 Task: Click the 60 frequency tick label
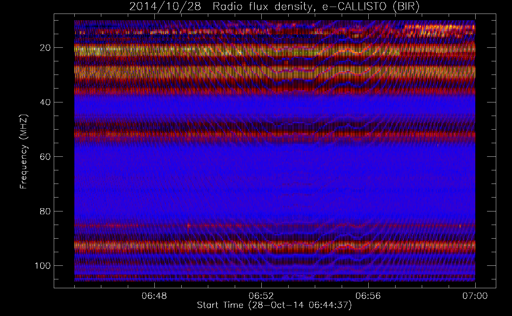coord(46,157)
